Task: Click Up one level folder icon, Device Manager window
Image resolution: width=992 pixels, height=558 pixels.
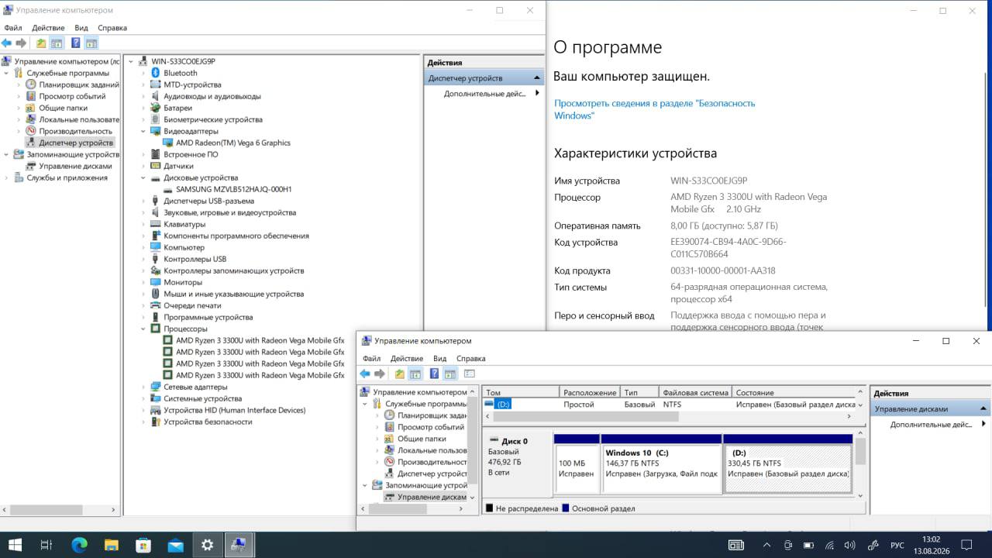Action: pyautogui.click(x=41, y=43)
